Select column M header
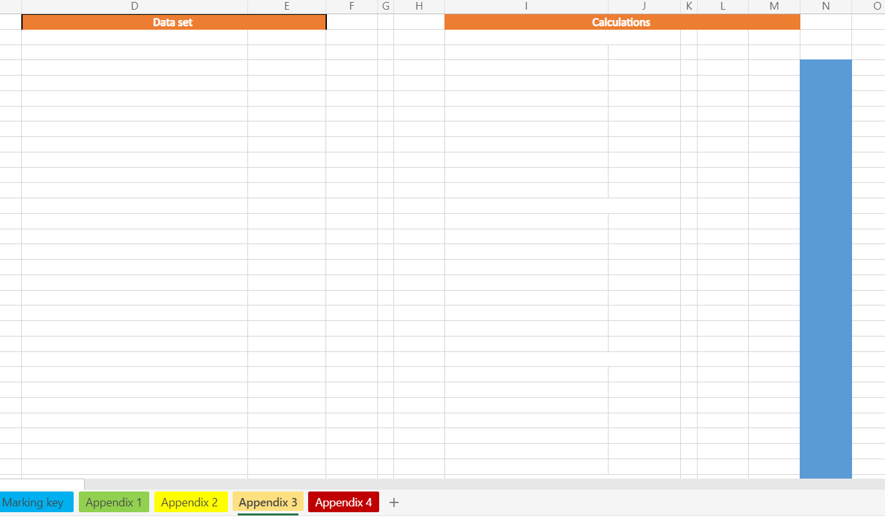Screen dimensions: 885x518 pos(774,6)
